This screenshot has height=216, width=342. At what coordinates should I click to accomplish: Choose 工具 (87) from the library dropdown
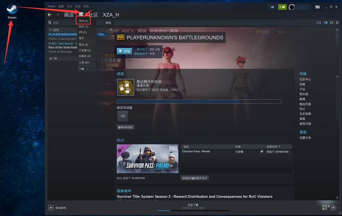coord(84,63)
